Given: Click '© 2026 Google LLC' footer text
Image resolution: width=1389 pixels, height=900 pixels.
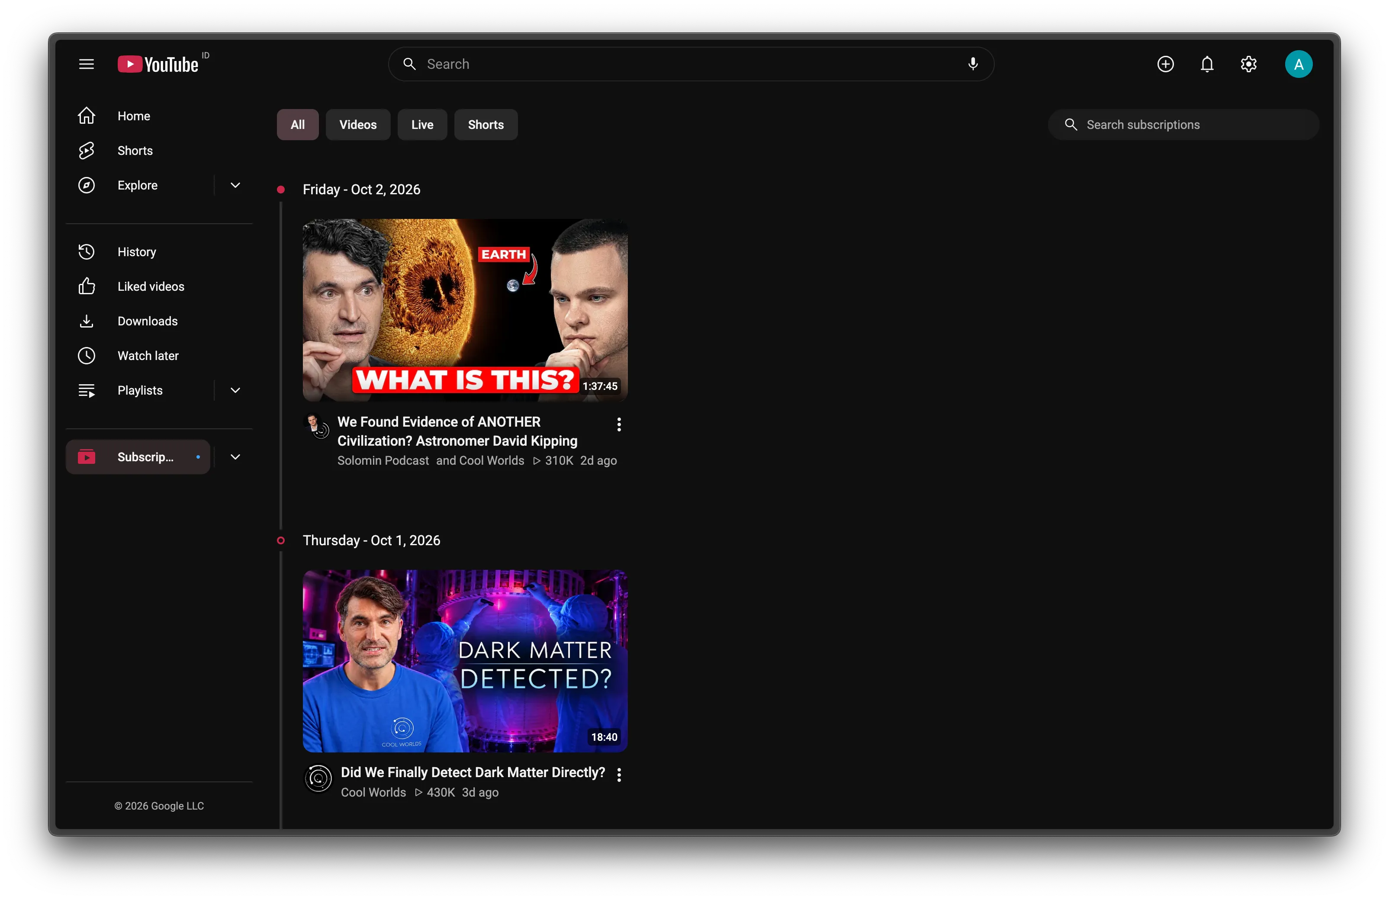Looking at the screenshot, I should pos(159,805).
